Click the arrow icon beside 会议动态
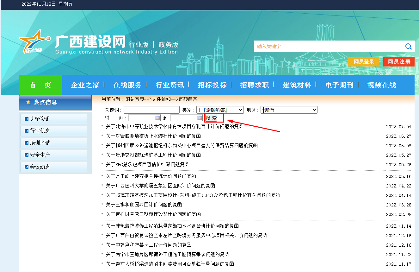The height and width of the screenshot is (272, 419). (26, 167)
